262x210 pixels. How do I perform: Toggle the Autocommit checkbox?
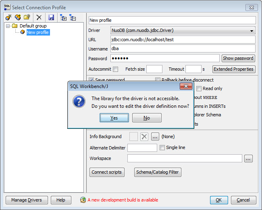pos(115,69)
